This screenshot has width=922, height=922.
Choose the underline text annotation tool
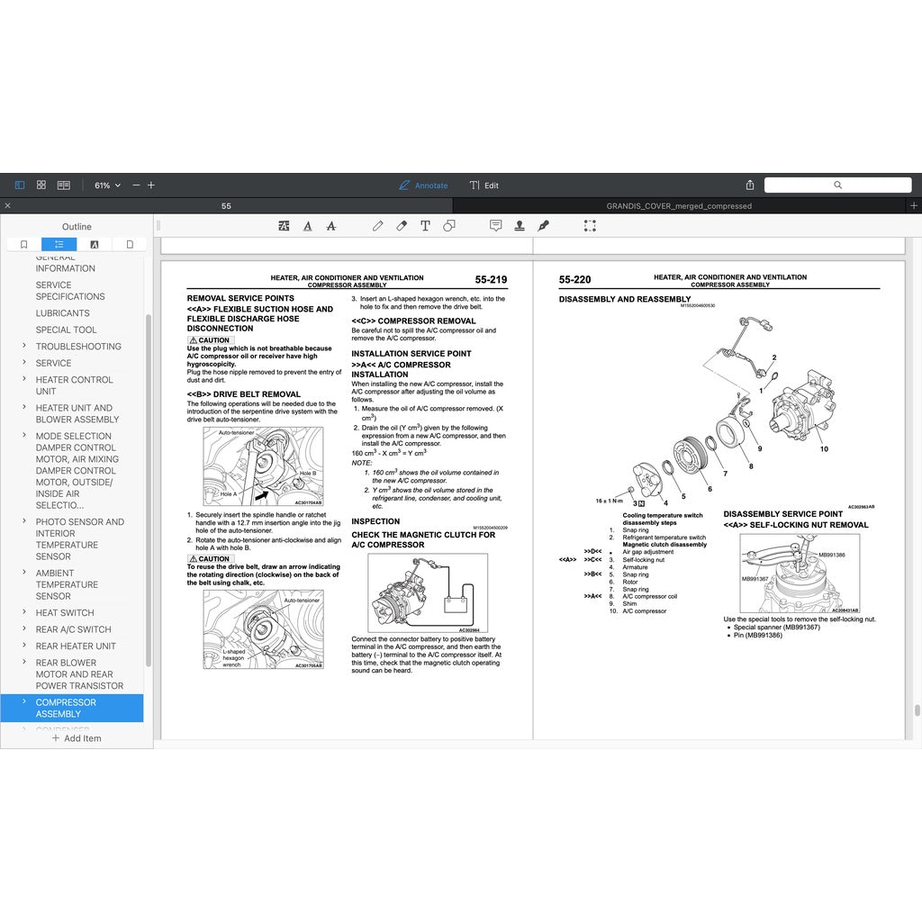pos(308,226)
